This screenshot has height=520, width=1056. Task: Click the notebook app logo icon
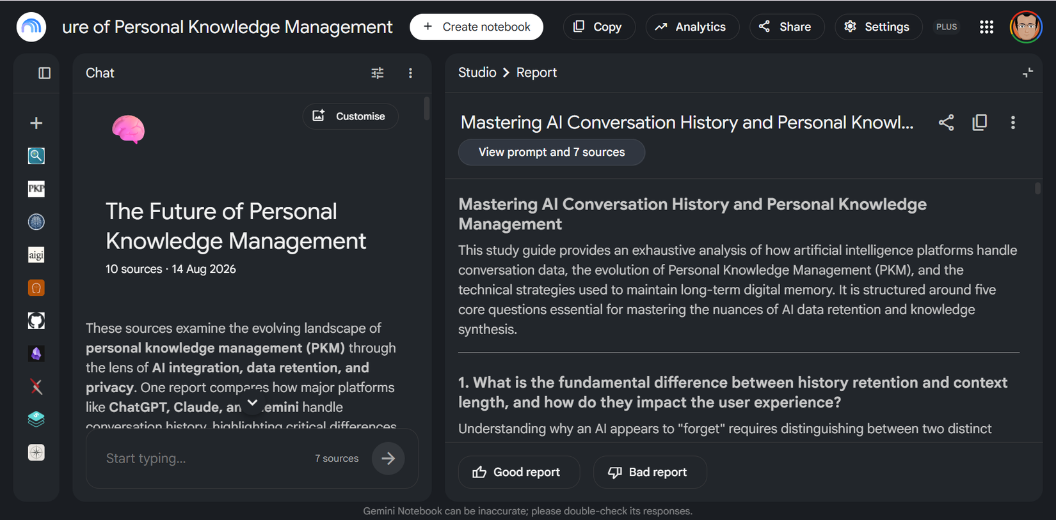tap(31, 27)
